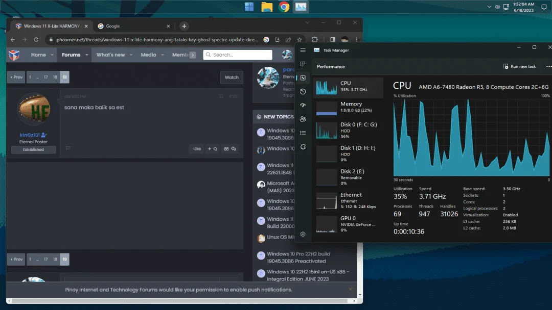Click bookmark icon on post #361
Viewport: 552px width, 310px height.
click(x=221, y=96)
